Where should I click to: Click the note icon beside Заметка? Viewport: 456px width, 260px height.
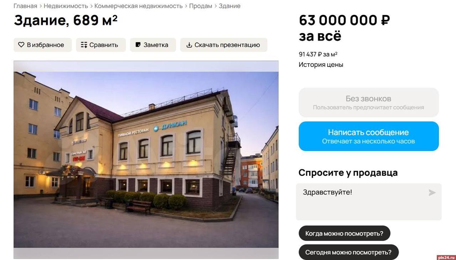138,45
